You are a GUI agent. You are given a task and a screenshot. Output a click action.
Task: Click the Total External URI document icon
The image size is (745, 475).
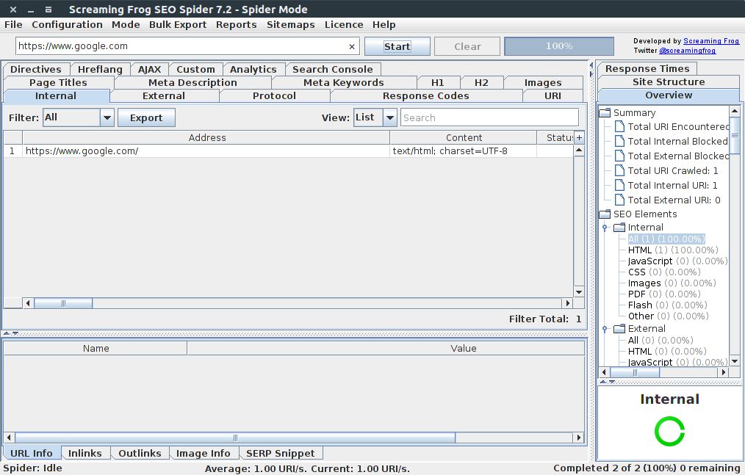pos(619,200)
